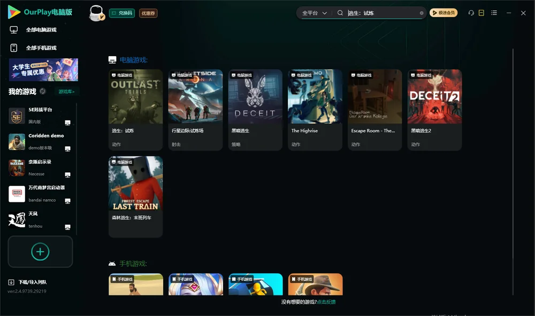The width and height of the screenshot is (535, 316).
Task: Open the third mobile game card with yellow figure
Action: (256, 285)
